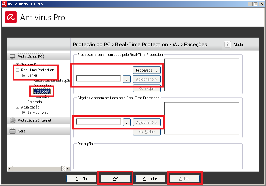This screenshot has height=186, width=266.
Task: Open the help question mark icon
Action: tap(227, 44)
